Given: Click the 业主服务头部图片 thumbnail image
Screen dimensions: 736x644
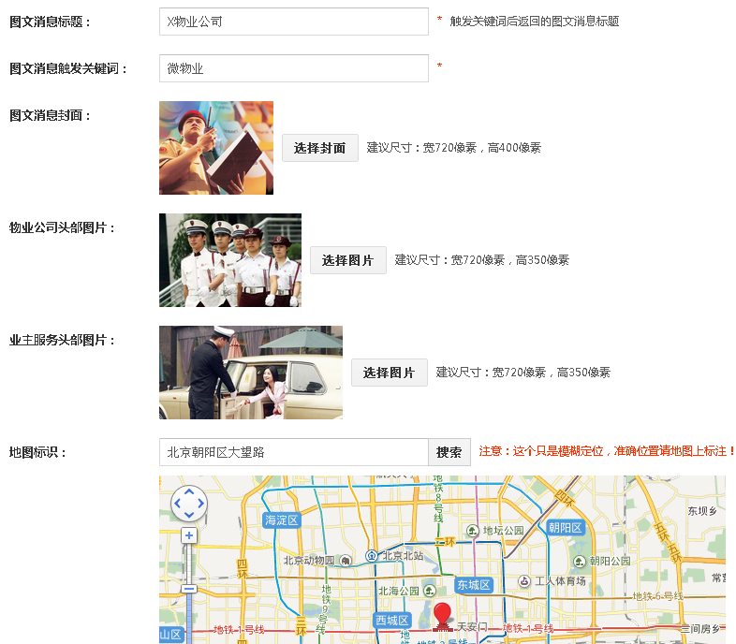Looking at the screenshot, I should click(x=251, y=373).
